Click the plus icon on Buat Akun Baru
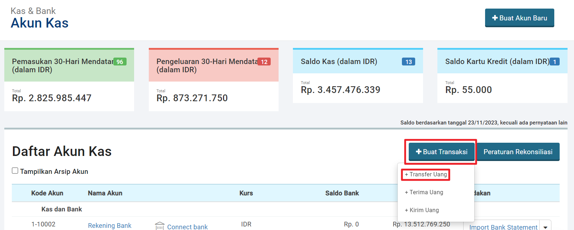The image size is (574, 230). click(495, 18)
